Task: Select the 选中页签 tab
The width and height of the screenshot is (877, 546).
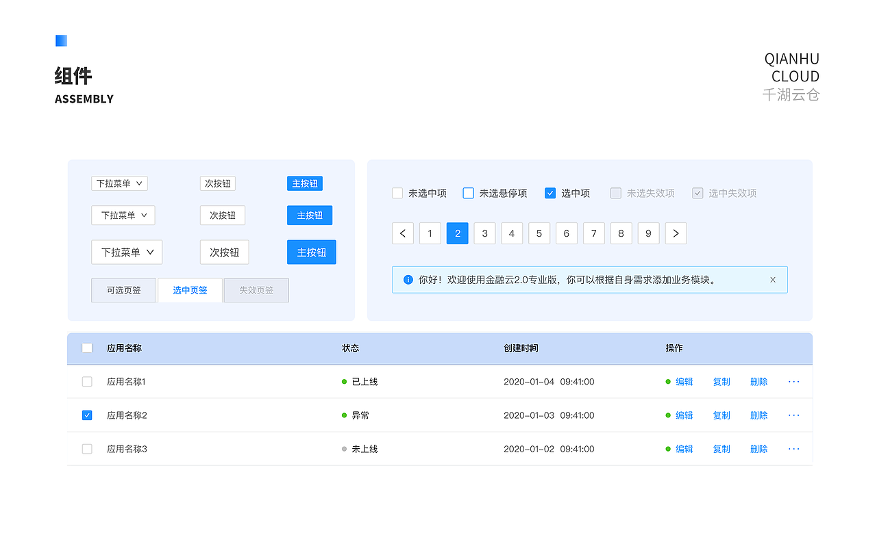Action: pyautogui.click(x=190, y=289)
